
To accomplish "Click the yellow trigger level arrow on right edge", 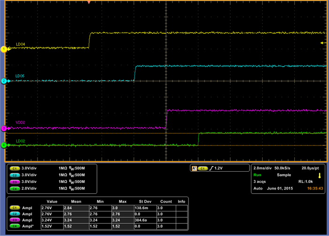I will (x=321, y=43).
